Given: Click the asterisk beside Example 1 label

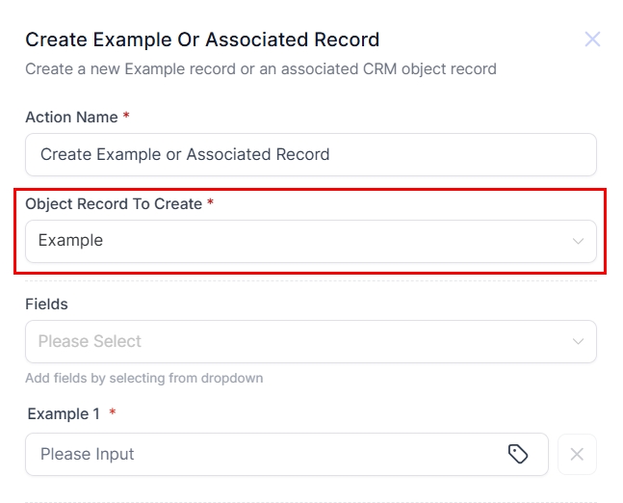Looking at the screenshot, I should click(x=113, y=413).
